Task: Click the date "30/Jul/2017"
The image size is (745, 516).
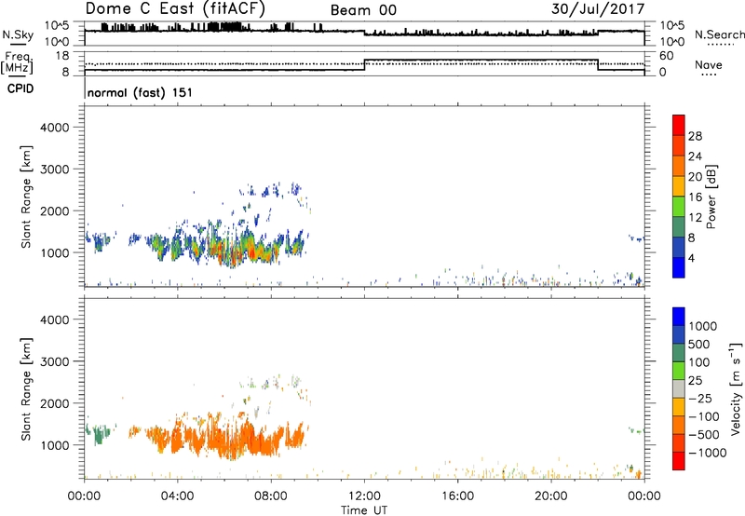Action: pyautogui.click(x=598, y=9)
